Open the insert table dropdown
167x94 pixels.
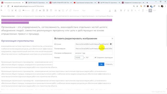click(x=51, y=10)
